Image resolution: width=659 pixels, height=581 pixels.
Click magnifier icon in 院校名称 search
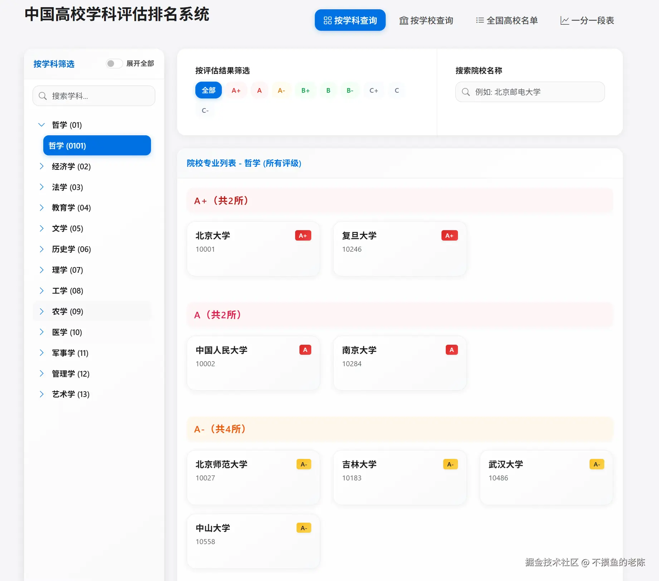pos(466,92)
